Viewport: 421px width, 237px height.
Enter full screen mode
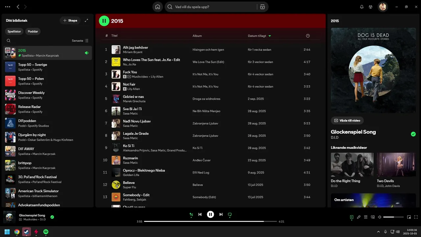(416, 217)
